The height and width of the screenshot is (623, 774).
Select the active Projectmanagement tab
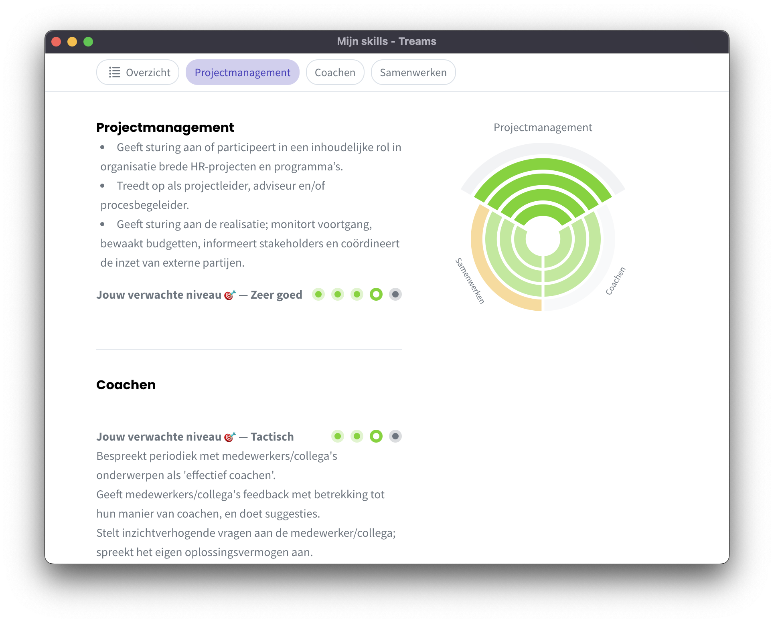tap(243, 73)
